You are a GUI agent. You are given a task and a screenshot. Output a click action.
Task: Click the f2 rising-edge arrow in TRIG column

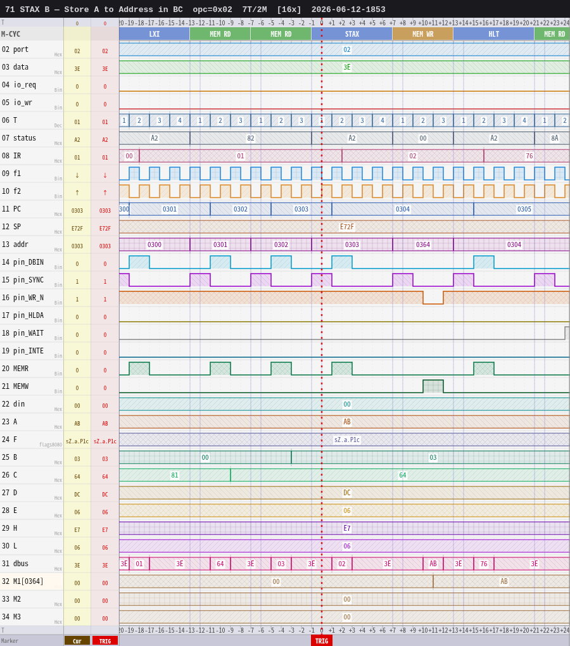click(105, 193)
